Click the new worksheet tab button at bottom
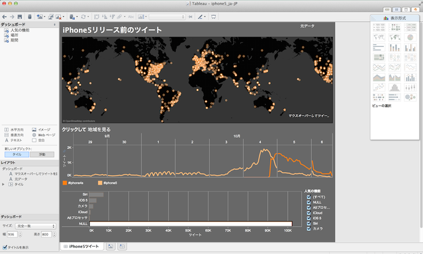Viewport: 423px width, 254px height. point(111,246)
